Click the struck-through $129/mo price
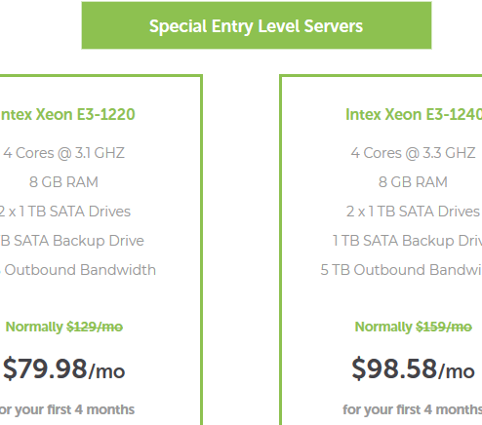Viewport: 482px width, 425px height. 95,327
